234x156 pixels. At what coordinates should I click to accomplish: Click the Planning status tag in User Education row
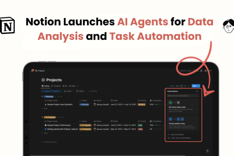point(84,105)
